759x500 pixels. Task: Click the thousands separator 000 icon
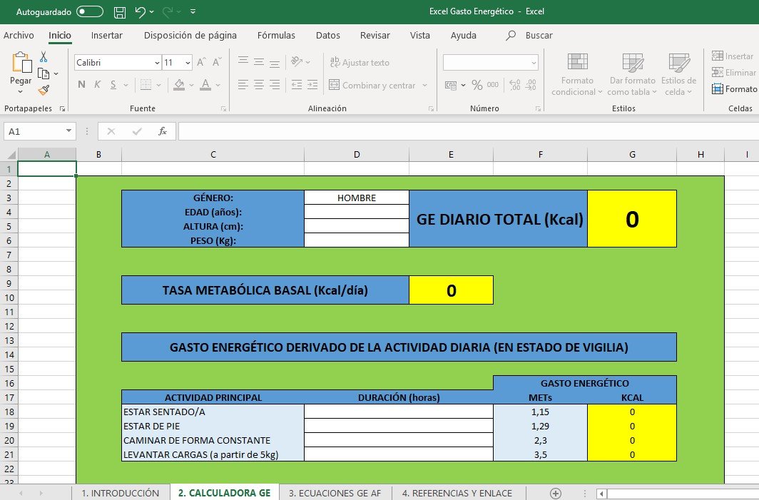493,85
